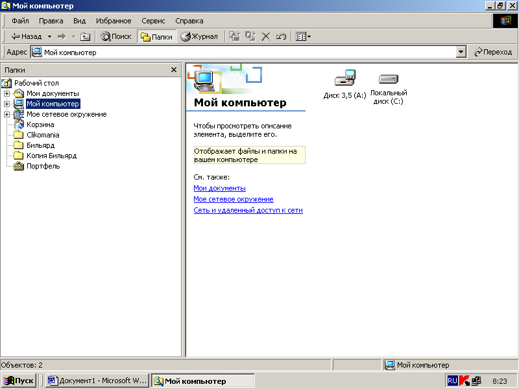Screen dimensions: 519x389
Task: Click the Undo toolbar icon
Action: point(281,36)
